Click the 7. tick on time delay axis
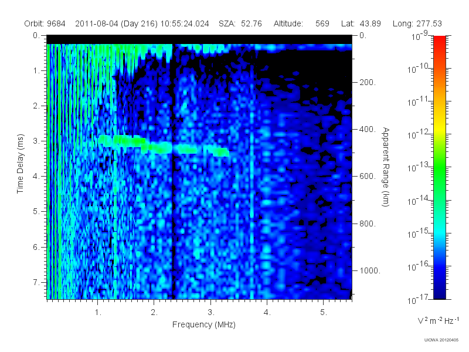This screenshot has width=469, height=352. coord(36,282)
